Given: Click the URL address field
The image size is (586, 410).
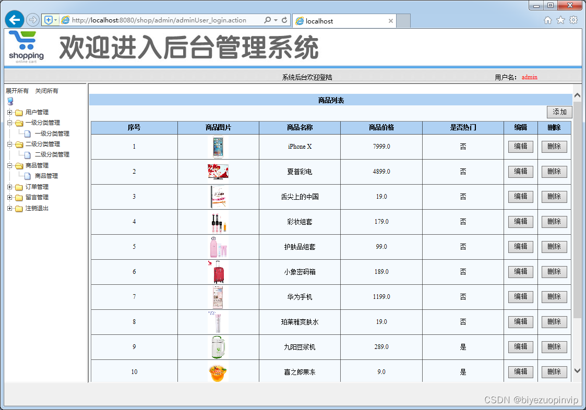Looking at the screenshot, I should tap(159, 20).
